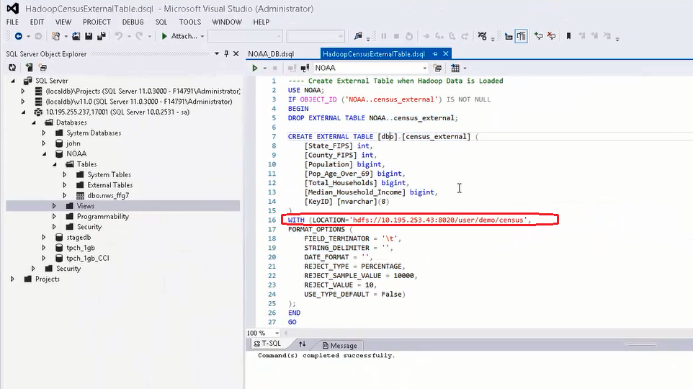Collapse the 10.195.255.237,17001 server node
Screen dimensions: 693x389
[24, 112]
